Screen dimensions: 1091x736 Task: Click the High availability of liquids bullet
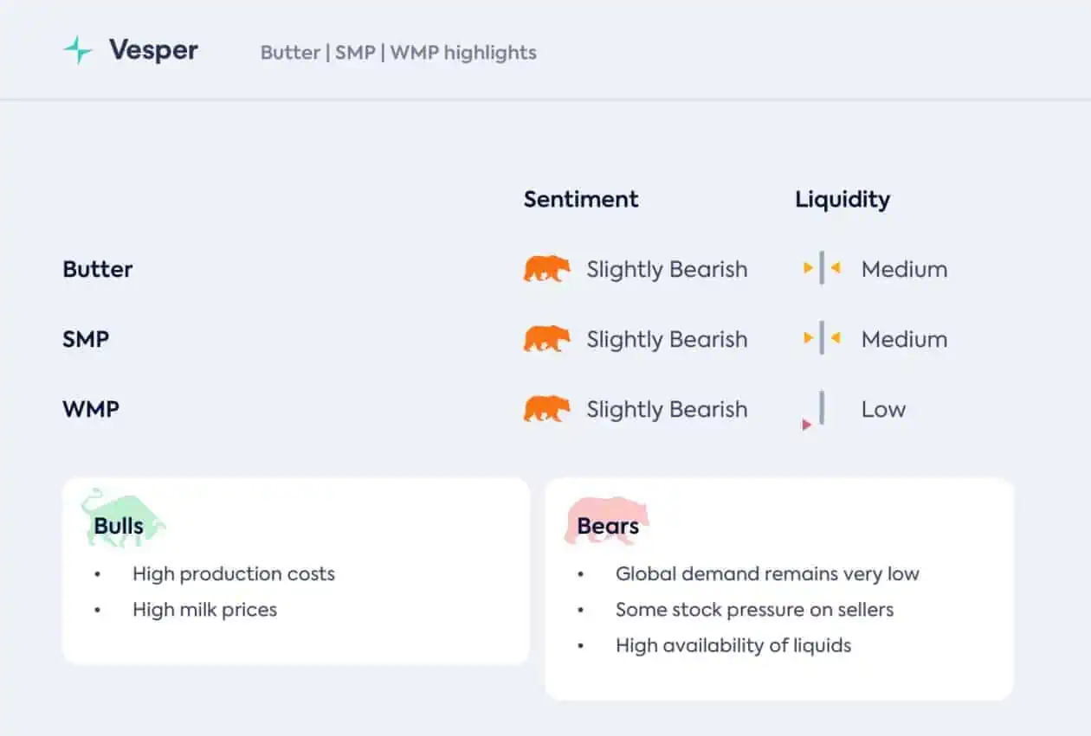click(733, 645)
